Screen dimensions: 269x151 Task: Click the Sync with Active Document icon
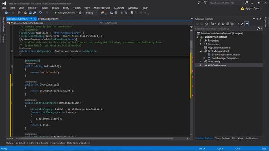point(219,24)
